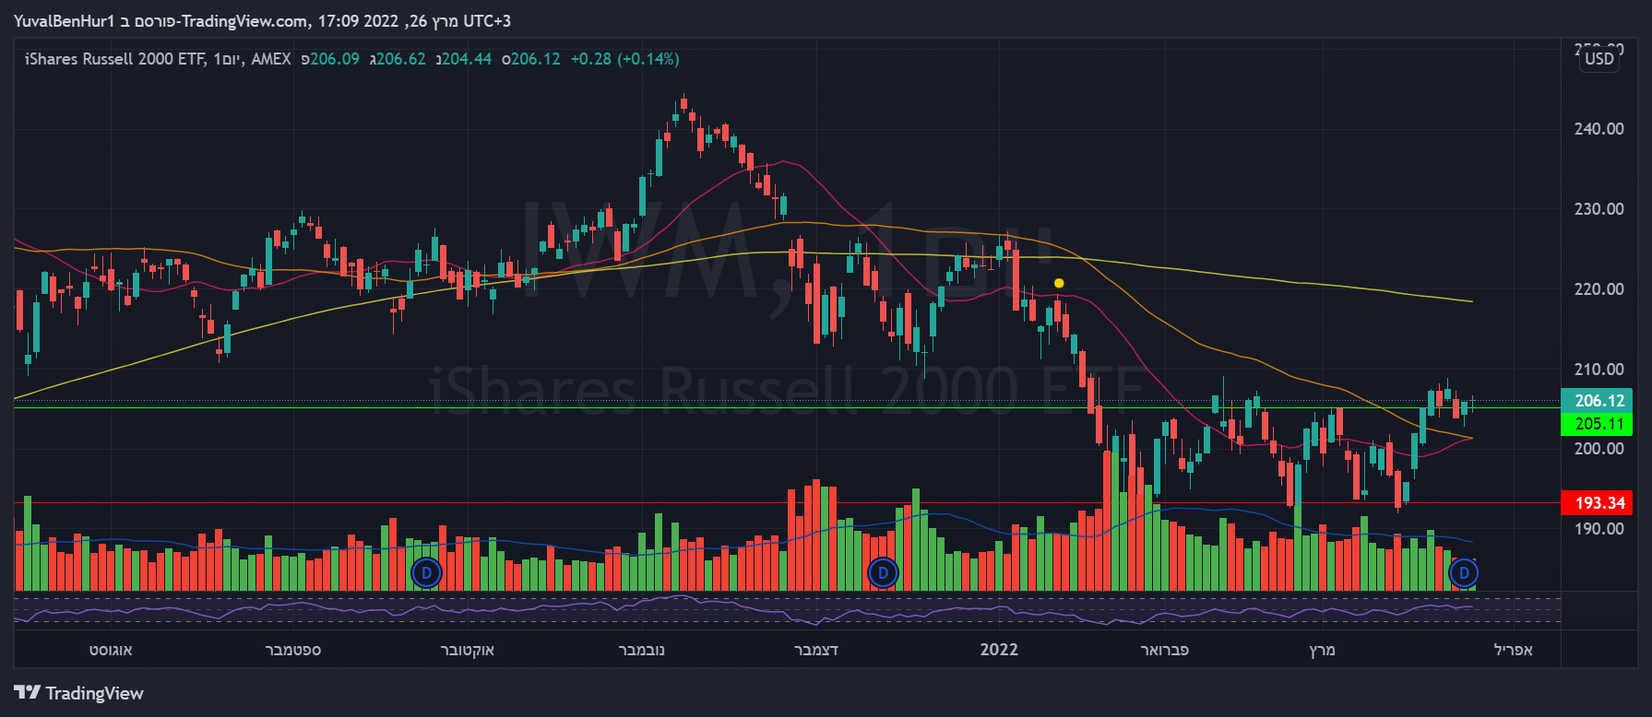Click the דצמבר month label on time axis
This screenshot has width=1652, height=717.
(816, 650)
